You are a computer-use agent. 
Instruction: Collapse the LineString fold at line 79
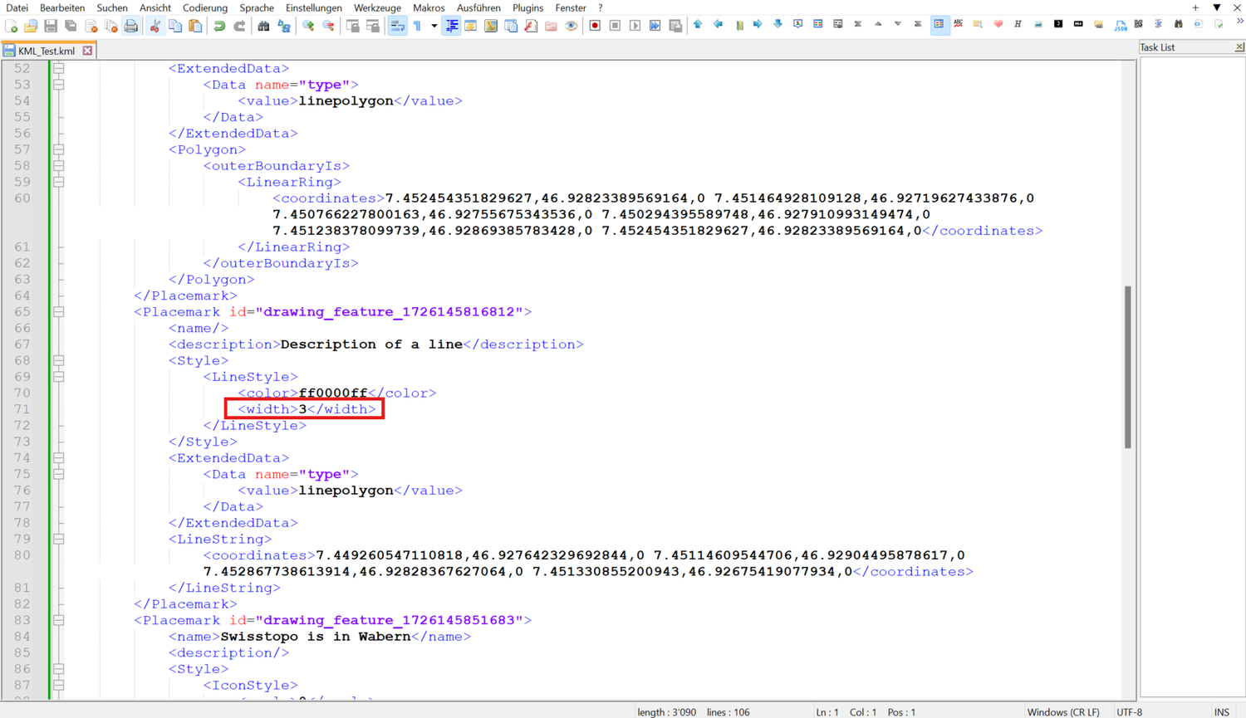tap(59, 540)
